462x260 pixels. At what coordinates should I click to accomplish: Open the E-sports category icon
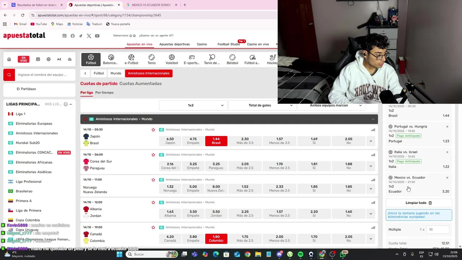coord(192,60)
